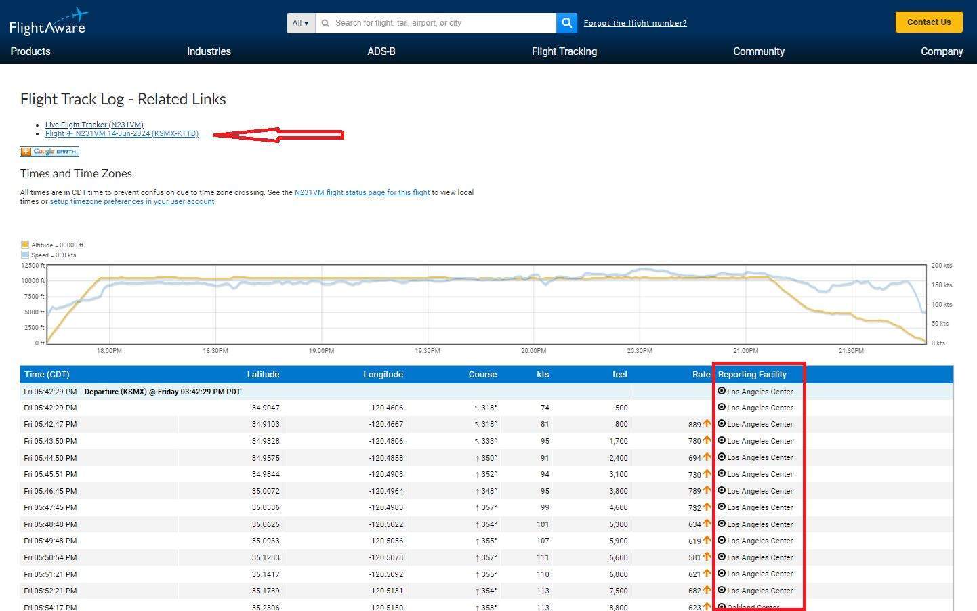Screen dimensions: 977x611
Task: Click the Latitude column header
Action: pos(263,375)
